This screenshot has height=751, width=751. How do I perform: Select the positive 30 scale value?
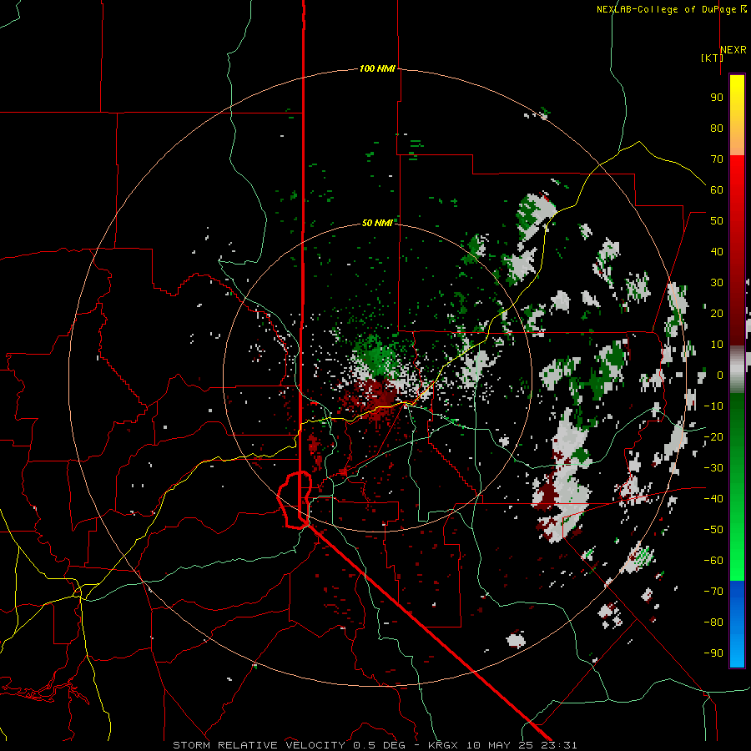click(x=717, y=283)
